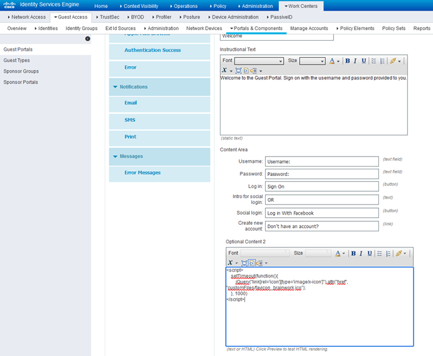Open variable dropdown arrow in Optional Content 2 toolbar

pos(236,263)
